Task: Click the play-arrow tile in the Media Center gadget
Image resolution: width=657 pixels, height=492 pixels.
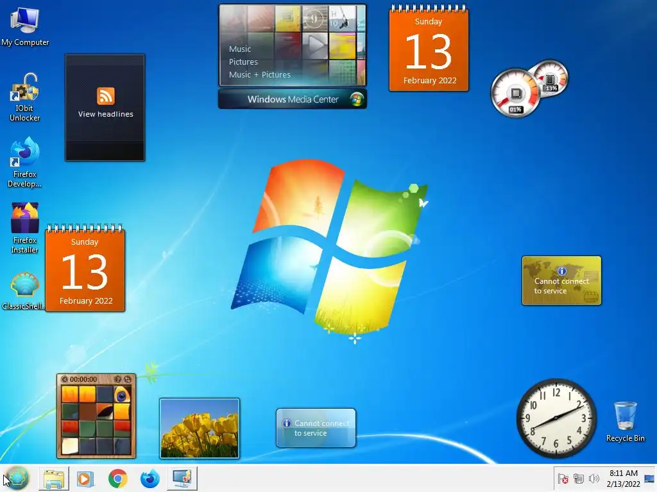Action: [x=316, y=45]
